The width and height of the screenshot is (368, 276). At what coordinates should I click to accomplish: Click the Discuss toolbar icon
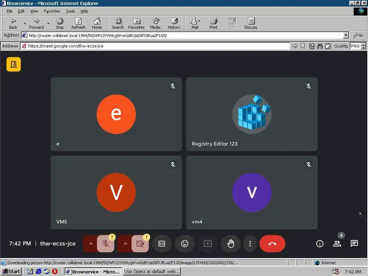(x=250, y=23)
